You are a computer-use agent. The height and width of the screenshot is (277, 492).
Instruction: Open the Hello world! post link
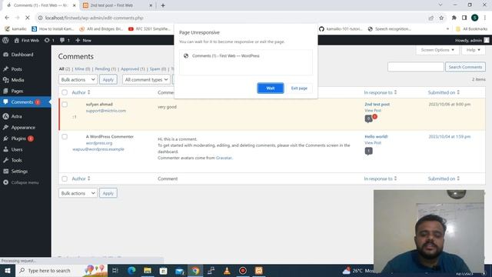tap(376, 137)
